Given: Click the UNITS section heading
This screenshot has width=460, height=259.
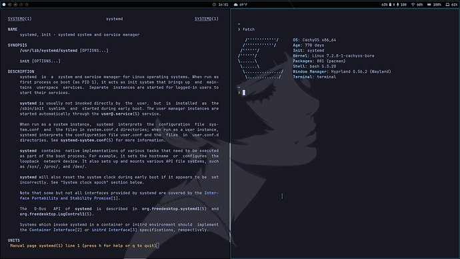Looking at the screenshot, I should click(14, 240).
